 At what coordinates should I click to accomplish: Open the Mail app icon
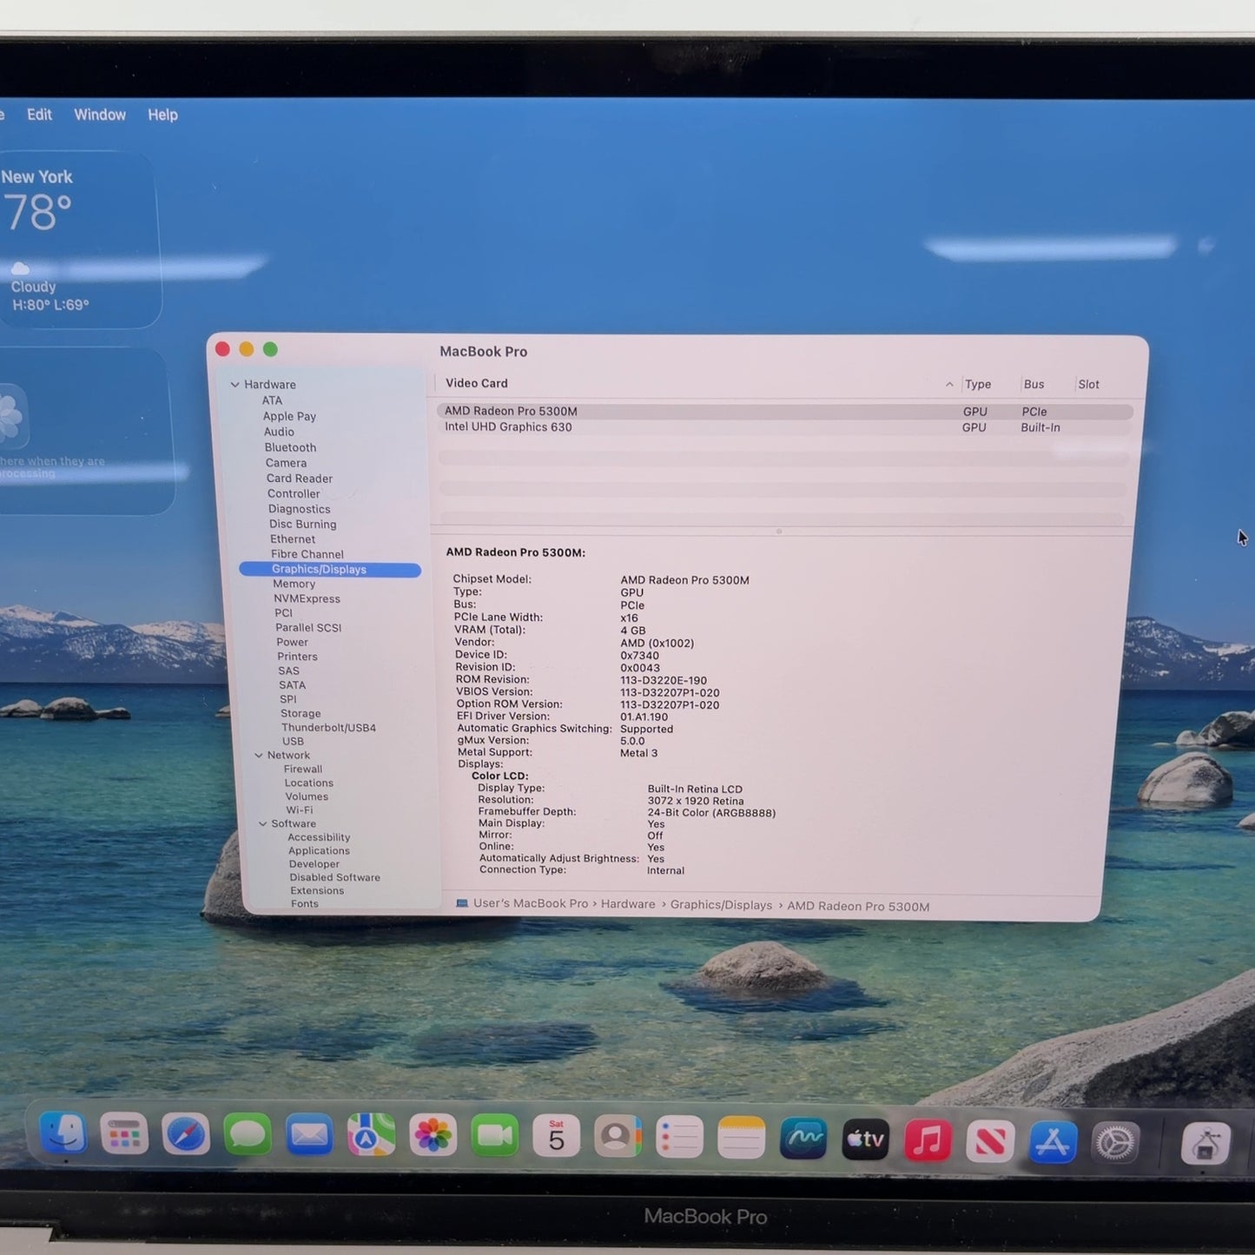click(x=309, y=1135)
